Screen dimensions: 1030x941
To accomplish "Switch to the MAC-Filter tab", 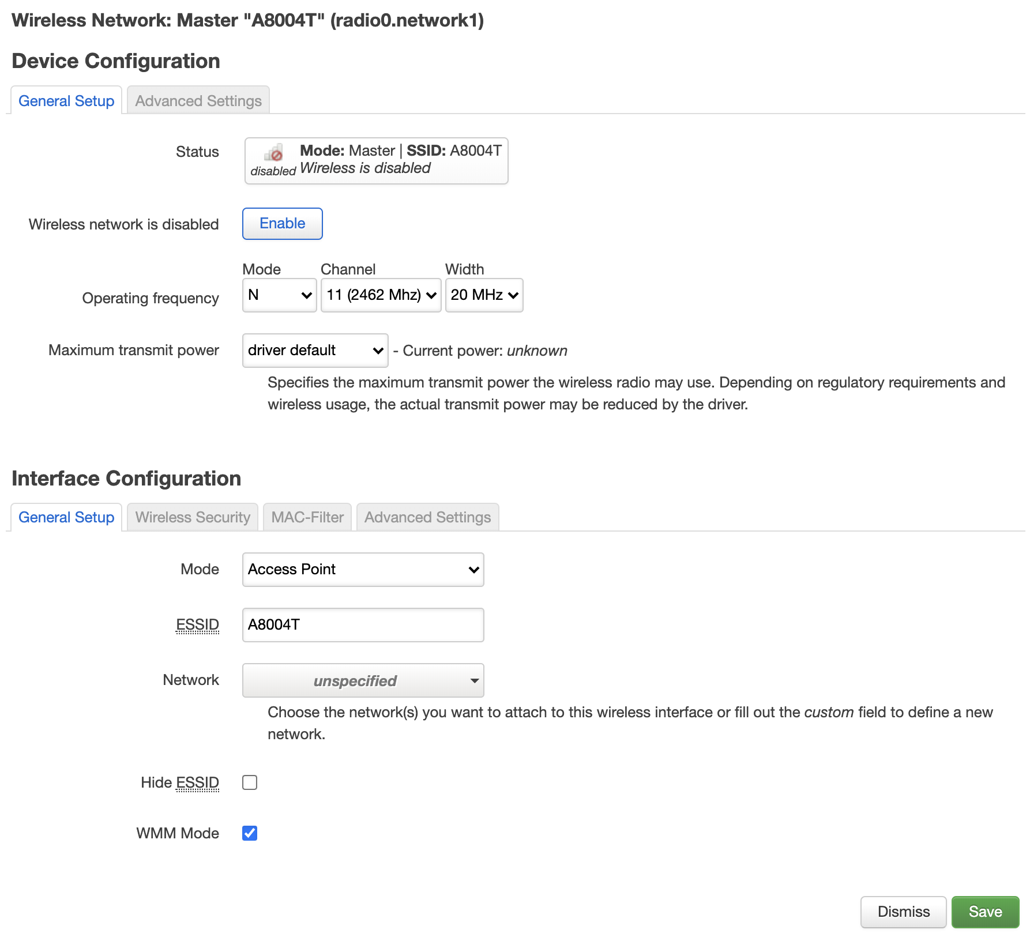I will (x=307, y=517).
